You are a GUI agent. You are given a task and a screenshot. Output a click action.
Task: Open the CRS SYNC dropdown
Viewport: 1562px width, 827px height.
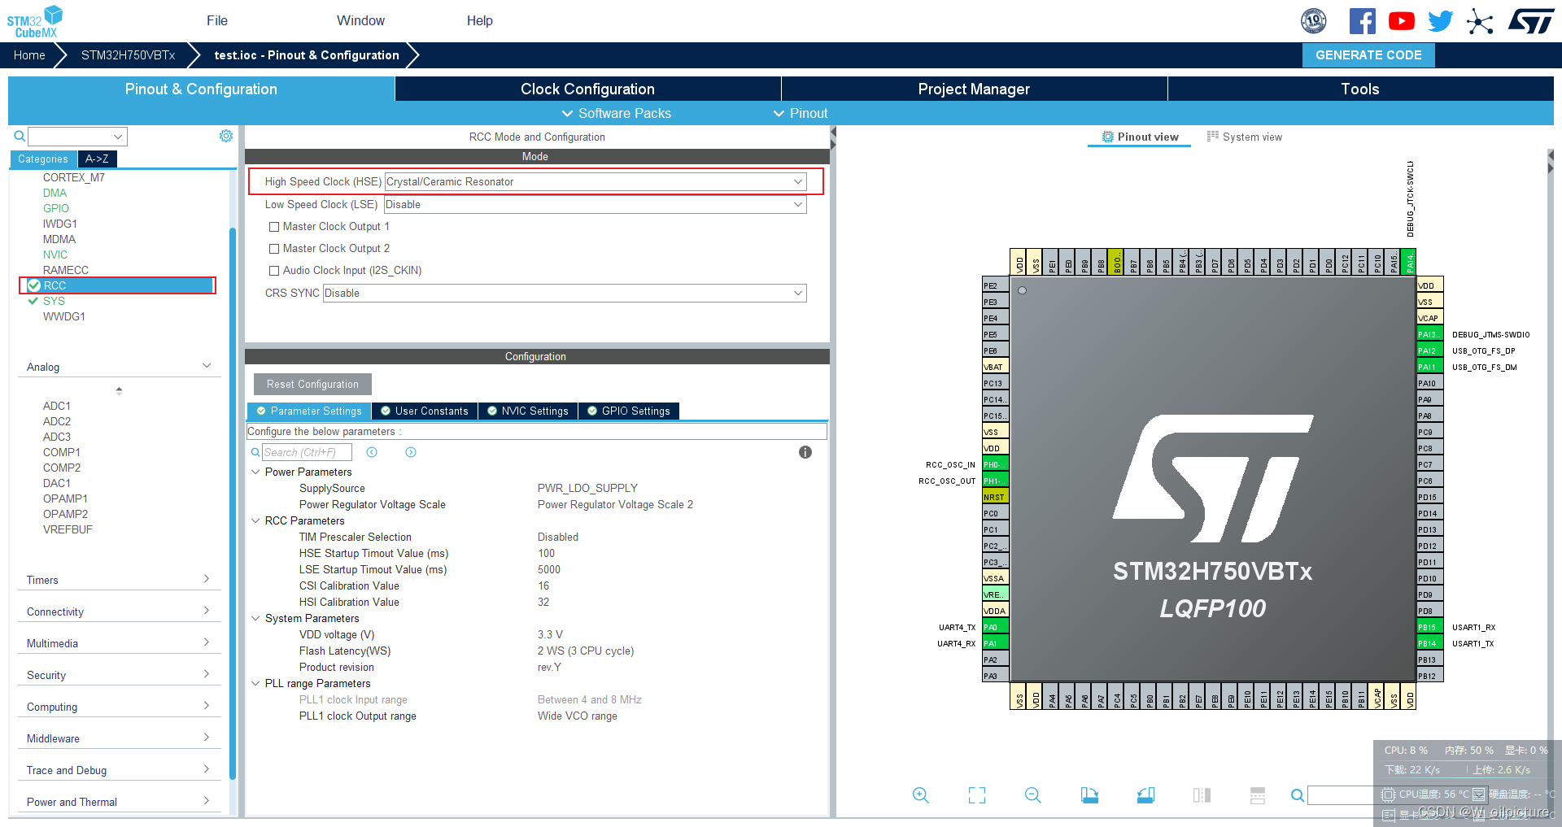565,293
